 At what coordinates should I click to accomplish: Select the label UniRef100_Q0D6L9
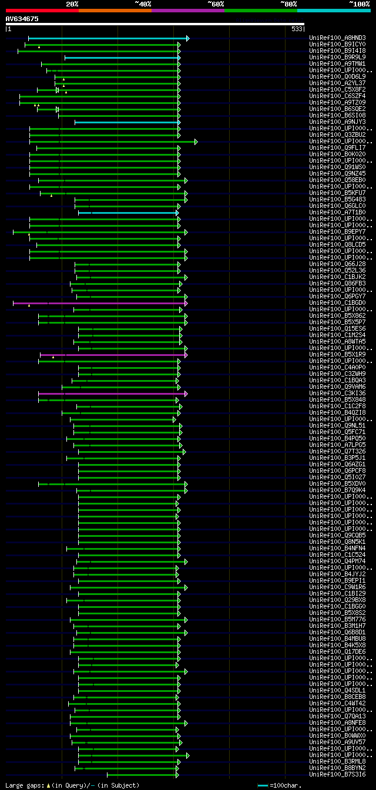337,77
